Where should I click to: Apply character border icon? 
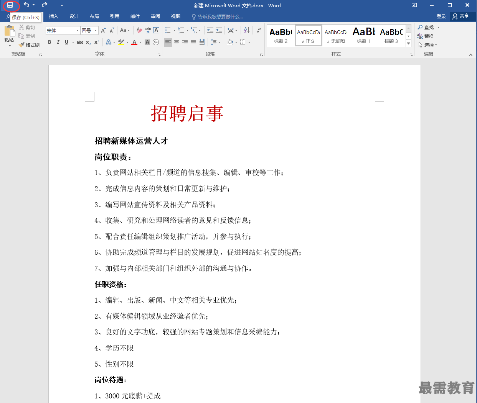pyautogui.click(x=156, y=30)
